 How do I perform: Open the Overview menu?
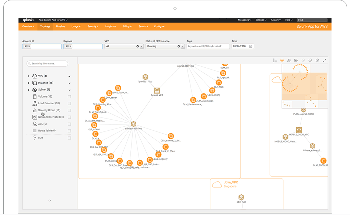click(x=28, y=26)
